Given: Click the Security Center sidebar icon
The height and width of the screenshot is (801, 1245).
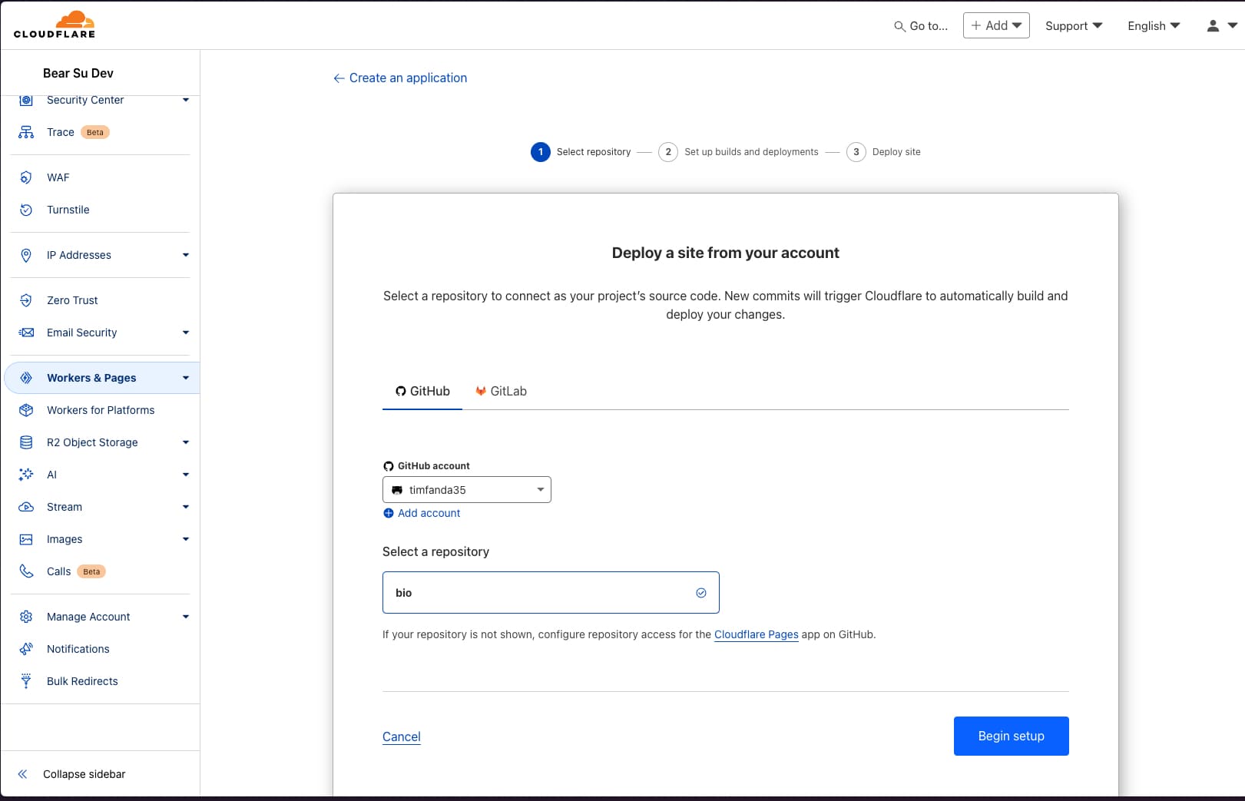Looking at the screenshot, I should [26, 100].
